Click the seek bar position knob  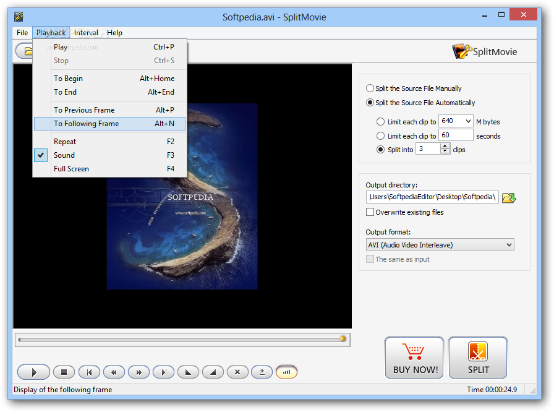coord(343,339)
